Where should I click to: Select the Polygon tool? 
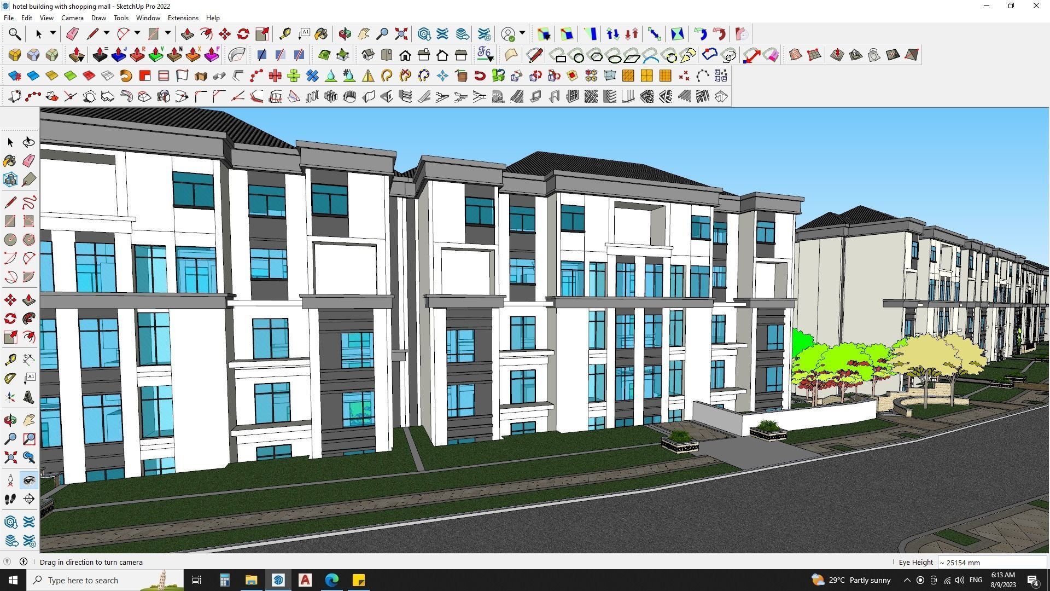pyautogui.click(x=29, y=240)
